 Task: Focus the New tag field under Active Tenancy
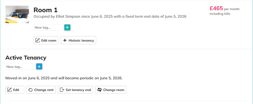tap(20, 67)
